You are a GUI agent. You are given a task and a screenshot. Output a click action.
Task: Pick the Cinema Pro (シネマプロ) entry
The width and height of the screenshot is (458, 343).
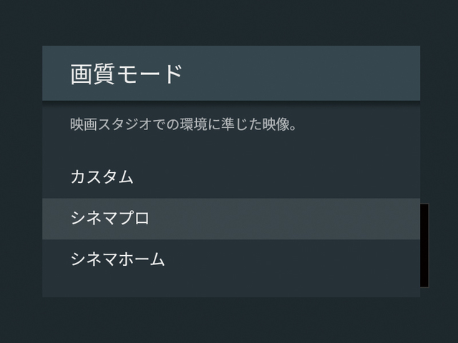110,219
